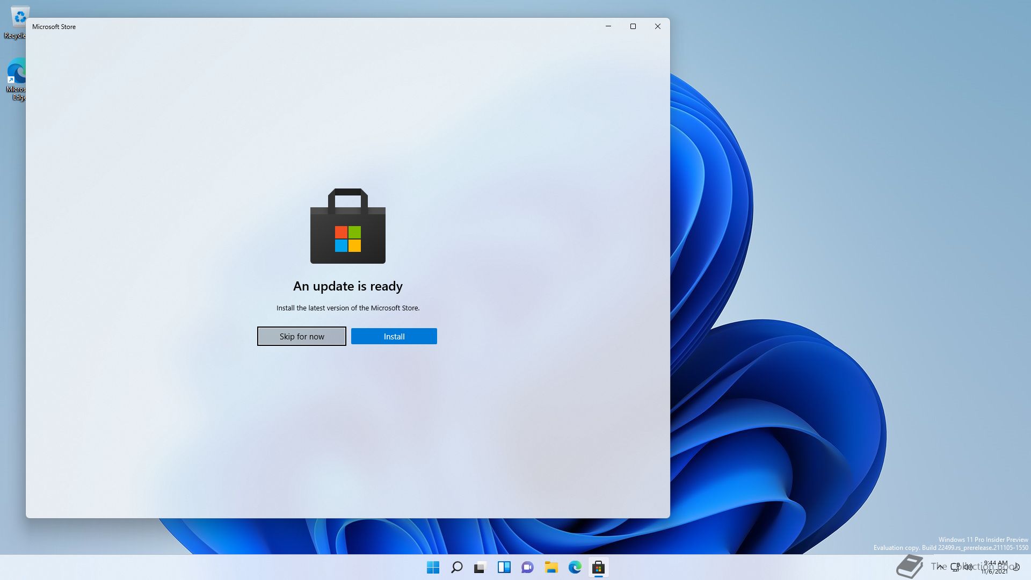This screenshot has height=580, width=1031.
Task: Click the Microsoft Store bag logo
Action: tap(348, 226)
